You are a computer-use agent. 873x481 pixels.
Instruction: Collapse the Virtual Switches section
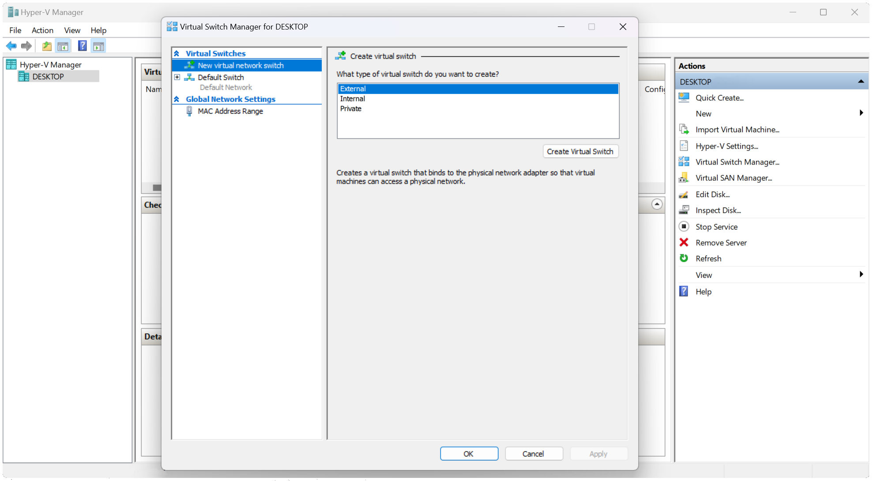(177, 53)
